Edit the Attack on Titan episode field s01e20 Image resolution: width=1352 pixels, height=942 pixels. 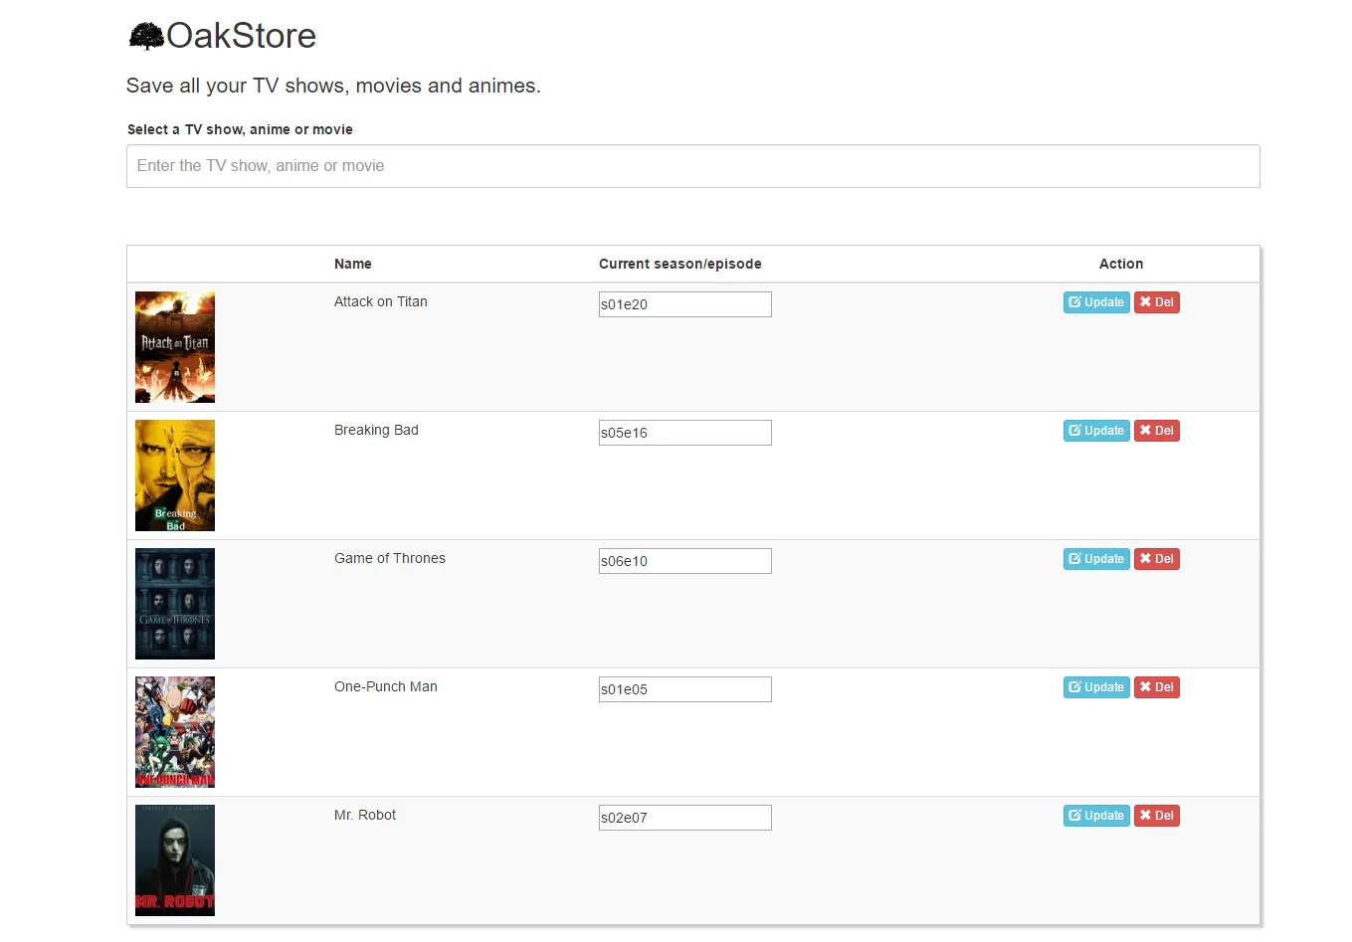click(685, 304)
